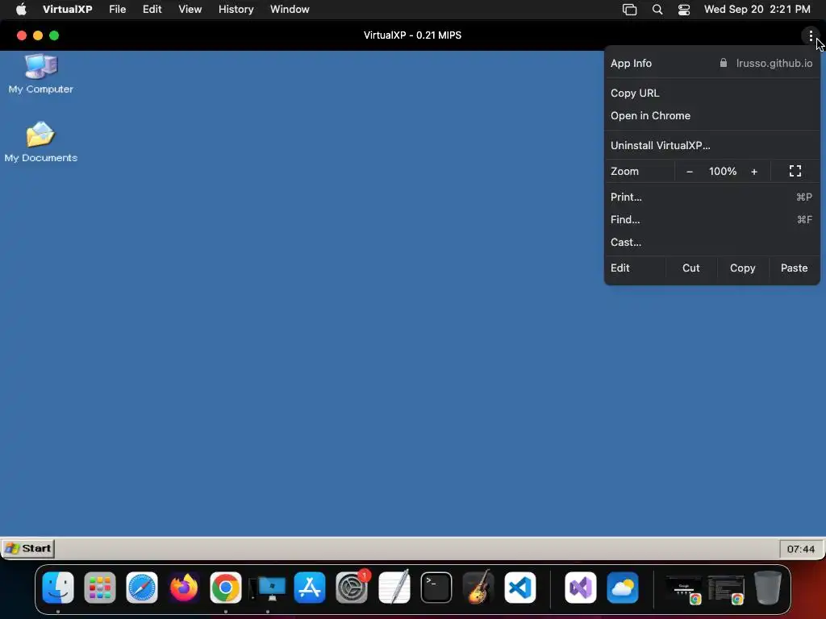Screen dimensions: 826x619
Task: Increase zoom with the plus button
Action: coord(754,172)
